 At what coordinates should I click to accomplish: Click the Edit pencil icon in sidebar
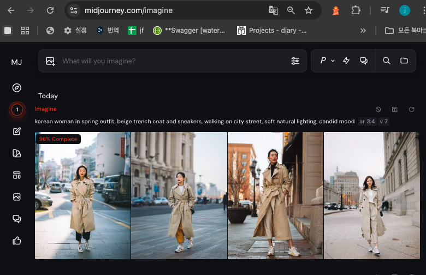(x=17, y=131)
